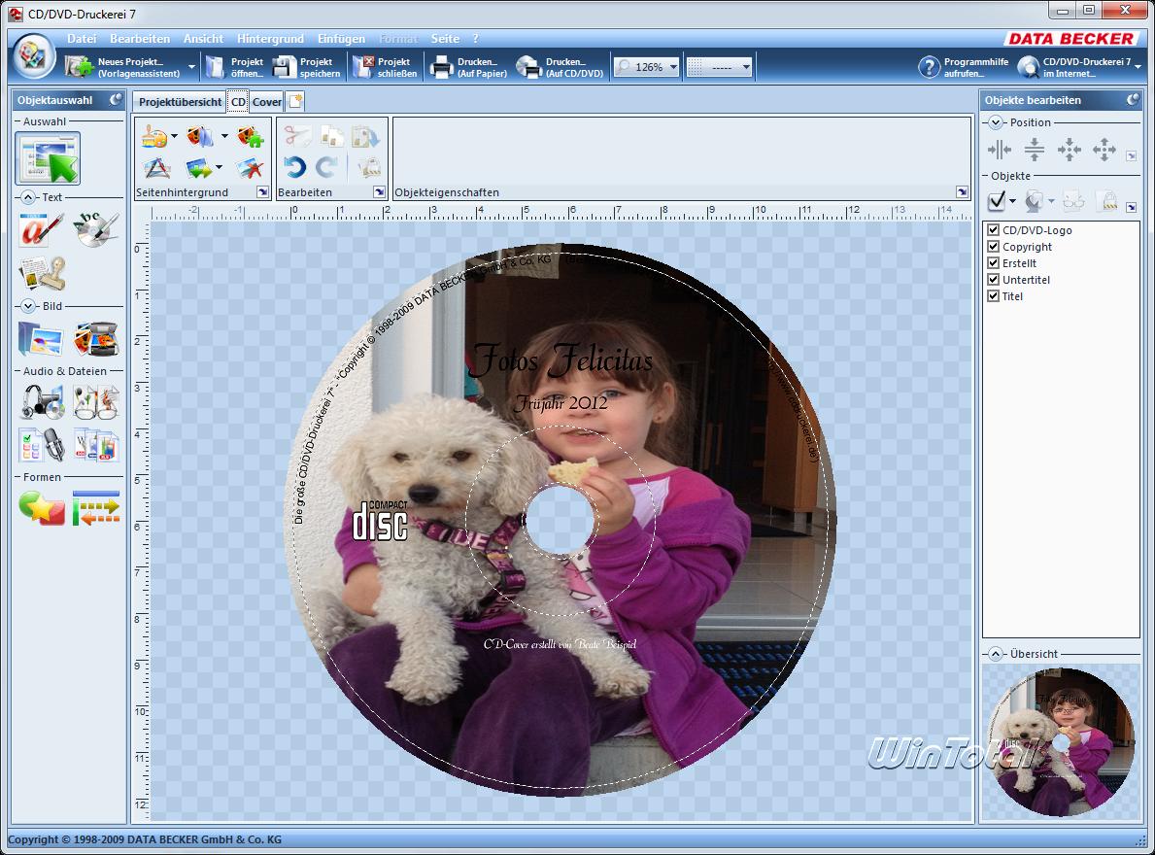Uncheck the CD/DVD-Logo checkbox

pyautogui.click(x=994, y=230)
